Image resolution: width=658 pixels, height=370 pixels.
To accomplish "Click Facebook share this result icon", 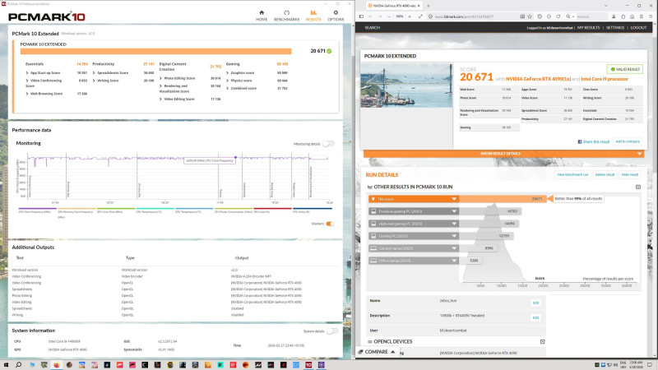I will (580, 141).
